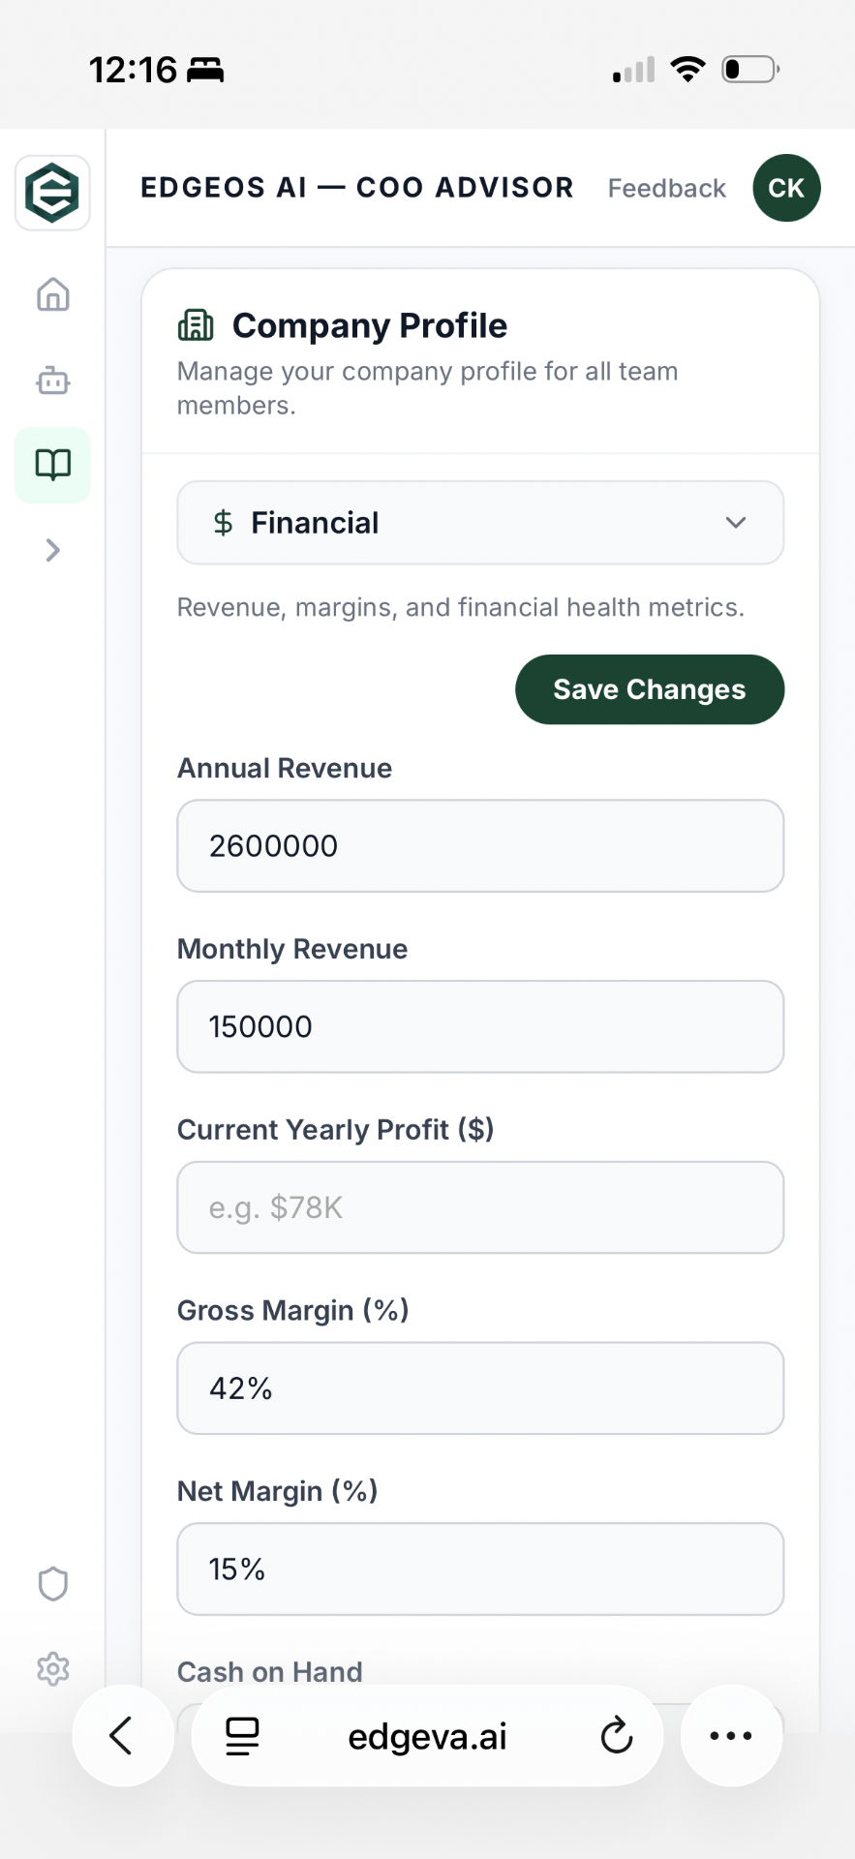855x1859 pixels.
Task: Tap the browser reload icon
Action: click(x=616, y=1736)
